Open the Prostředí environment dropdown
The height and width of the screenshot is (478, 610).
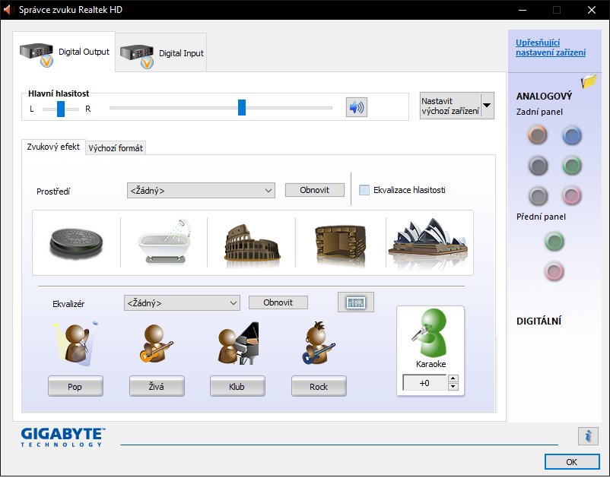[x=201, y=191]
